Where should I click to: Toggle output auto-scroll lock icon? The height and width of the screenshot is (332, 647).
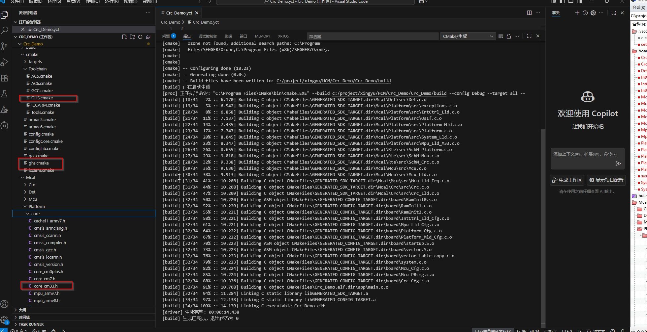click(509, 36)
